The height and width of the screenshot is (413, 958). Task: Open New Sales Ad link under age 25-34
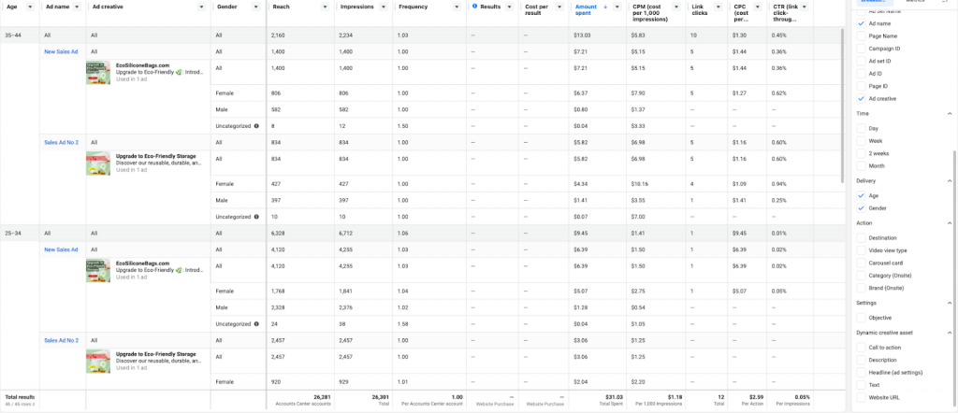pyautogui.click(x=61, y=249)
